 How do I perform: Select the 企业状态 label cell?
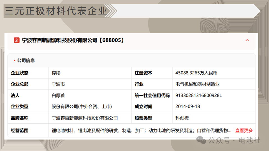(20, 73)
